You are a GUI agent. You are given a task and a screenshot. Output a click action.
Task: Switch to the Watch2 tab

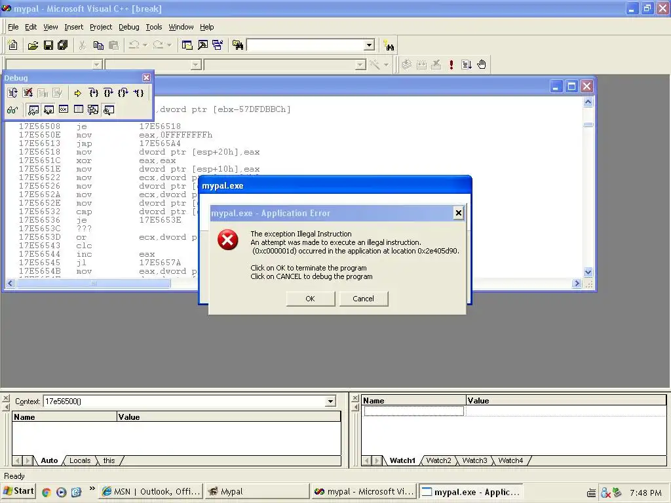tap(438, 460)
